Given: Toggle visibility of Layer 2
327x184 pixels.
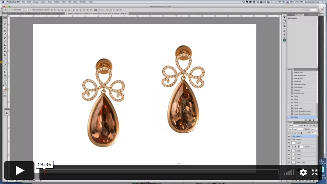Looking at the screenshot, I should point(289,158).
